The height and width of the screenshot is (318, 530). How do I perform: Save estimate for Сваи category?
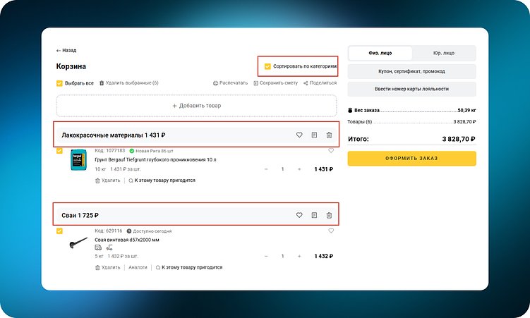[314, 215]
